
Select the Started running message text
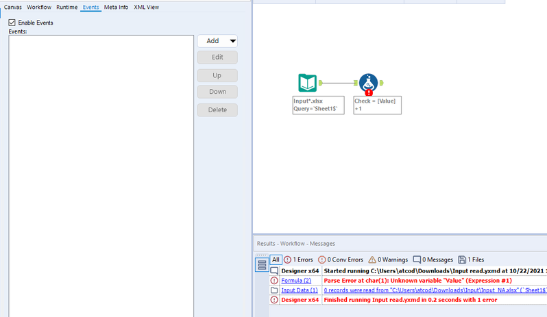435,270
